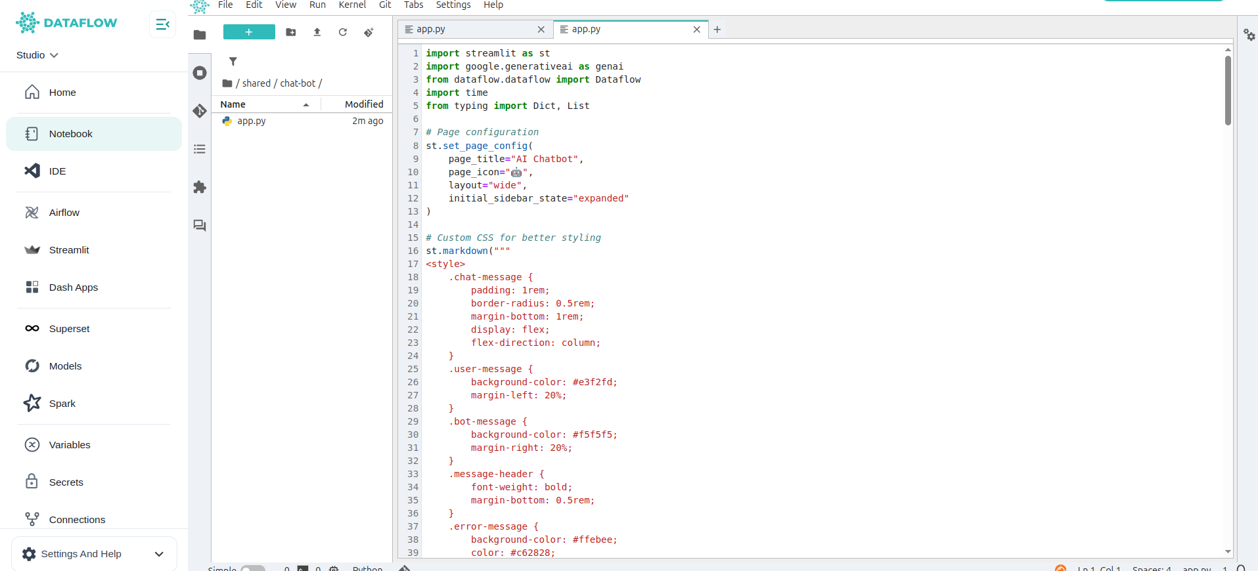Viewport: 1258px width, 571px height.
Task: Refresh the file browser listing
Action: (343, 32)
